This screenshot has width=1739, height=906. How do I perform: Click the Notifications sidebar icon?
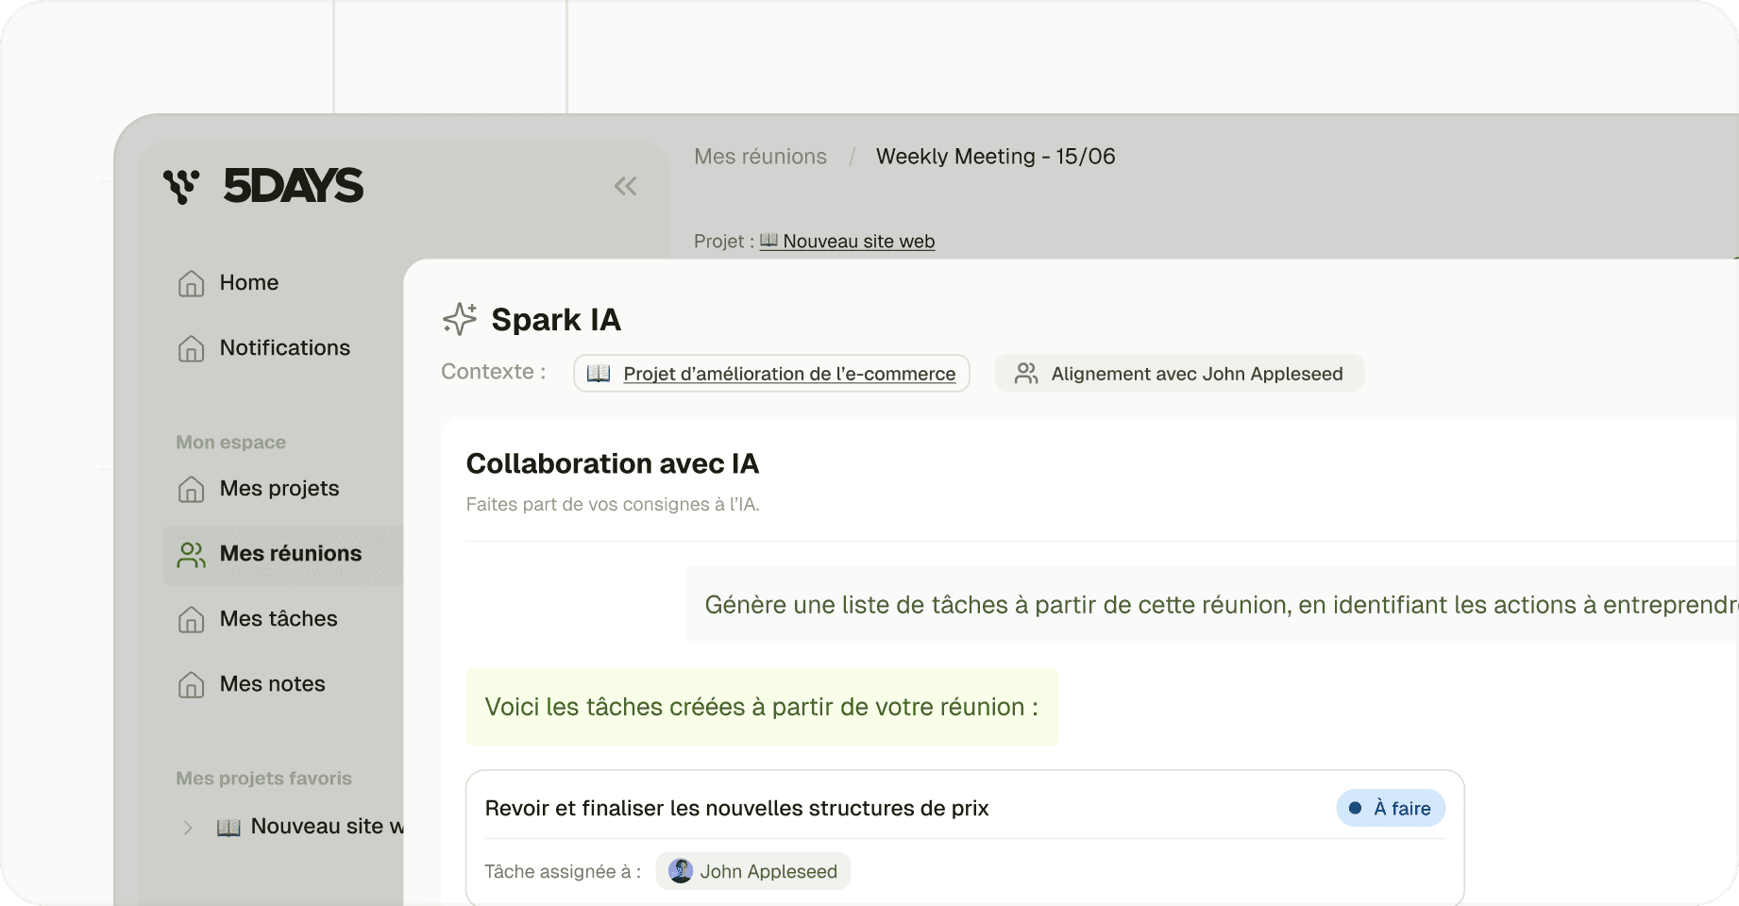tap(192, 348)
